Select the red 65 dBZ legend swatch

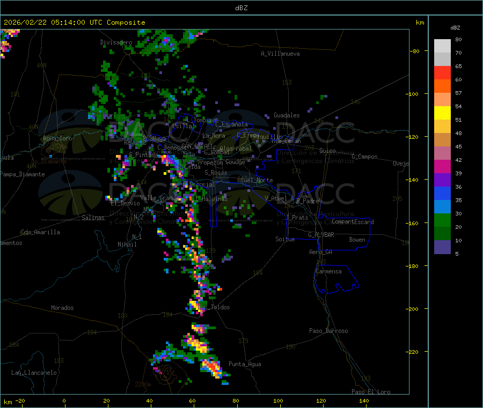click(442, 73)
